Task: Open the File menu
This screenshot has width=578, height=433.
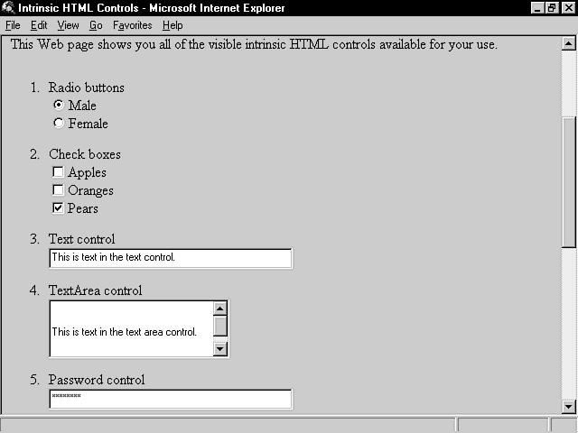Action: [13, 25]
